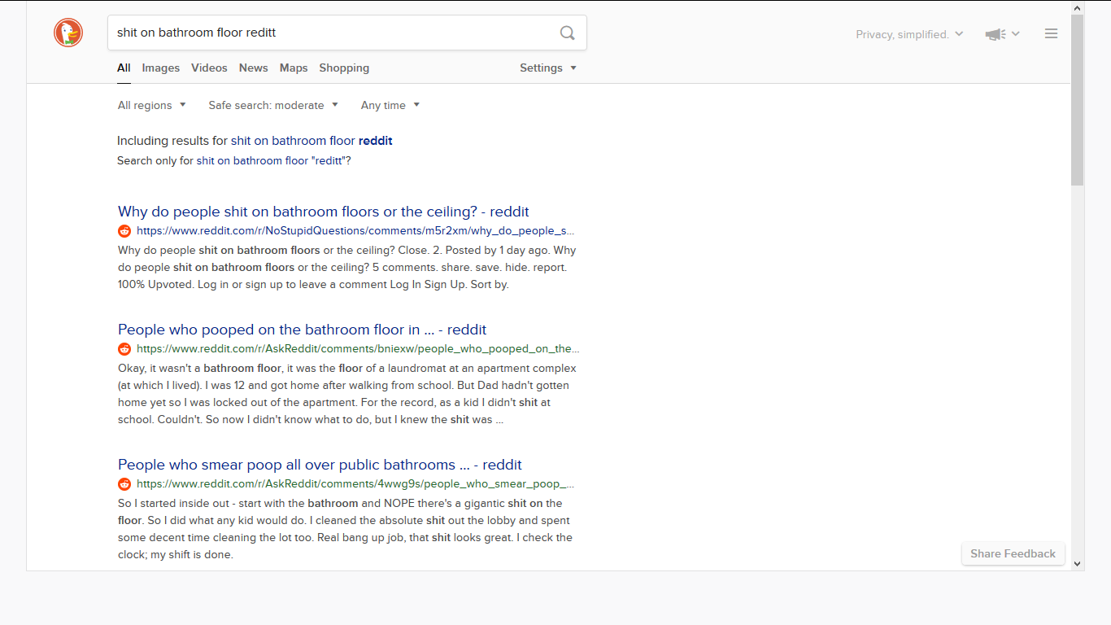Click the magnifying glass search icon

pyautogui.click(x=568, y=33)
